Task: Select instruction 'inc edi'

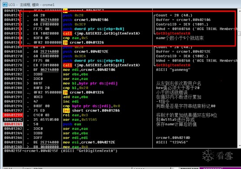Action: 71,102
